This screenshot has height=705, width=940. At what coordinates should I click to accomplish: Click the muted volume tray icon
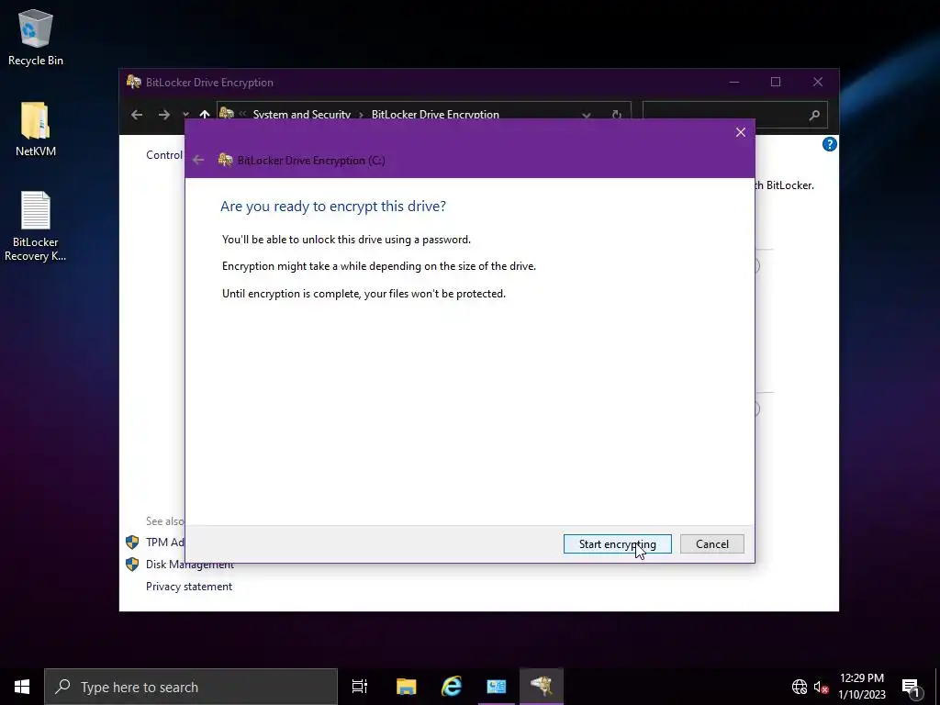click(821, 687)
